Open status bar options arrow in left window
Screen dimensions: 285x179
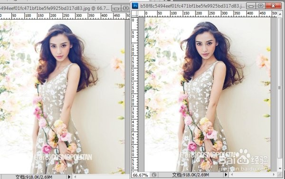coord(69,177)
